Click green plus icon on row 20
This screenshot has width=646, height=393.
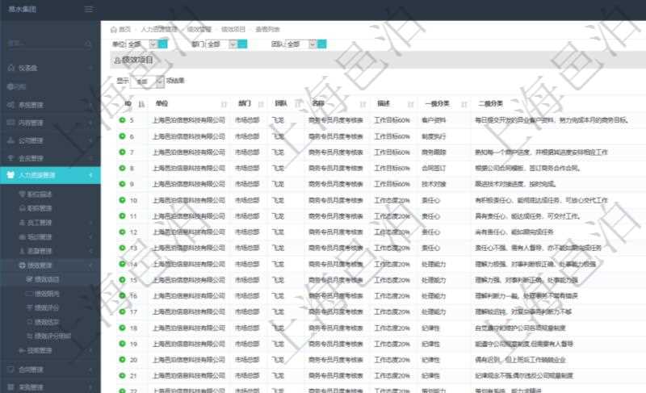(123, 359)
